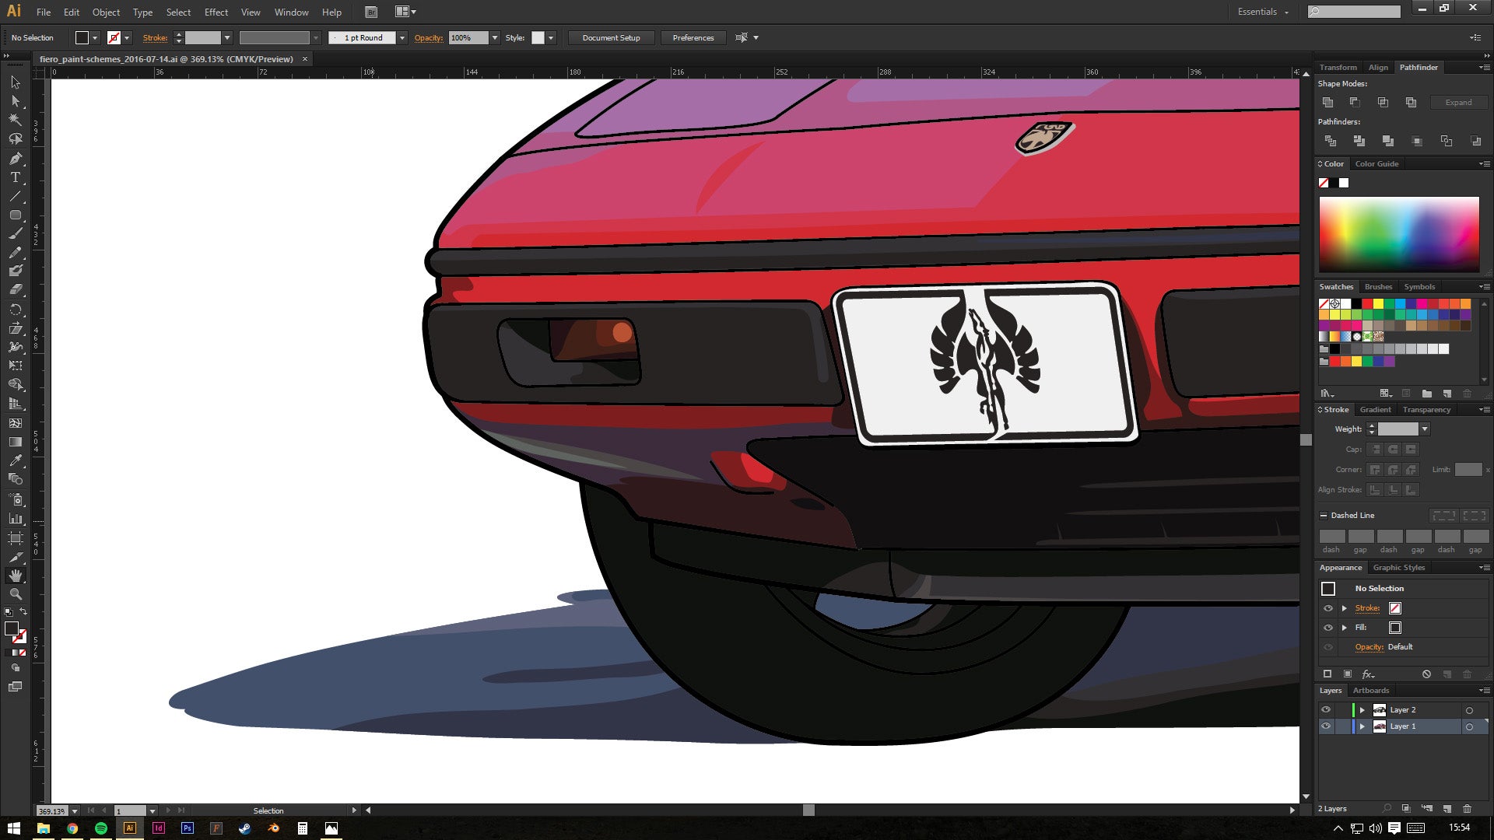Open the Add New Effect fx menu
Viewport: 1494px width, 840px height.
pyautogui.click(x=1368, y=674)
